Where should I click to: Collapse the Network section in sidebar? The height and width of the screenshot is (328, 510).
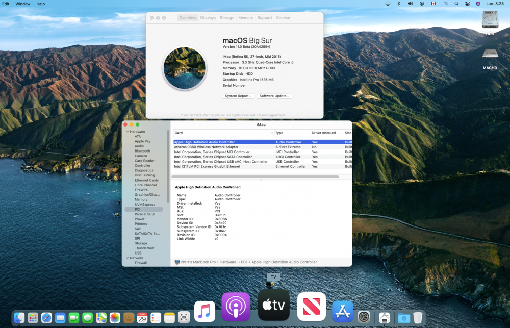click(x=127, y=258)
